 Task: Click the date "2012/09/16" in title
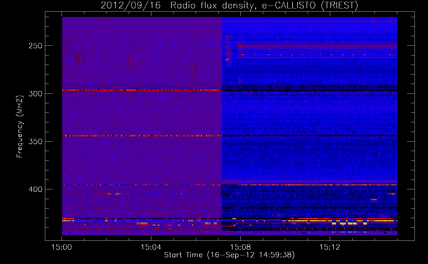tap(131, 5)
